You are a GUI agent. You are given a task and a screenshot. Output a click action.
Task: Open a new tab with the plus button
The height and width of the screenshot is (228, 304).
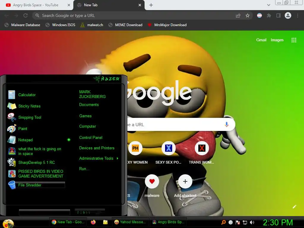point(151,5)
